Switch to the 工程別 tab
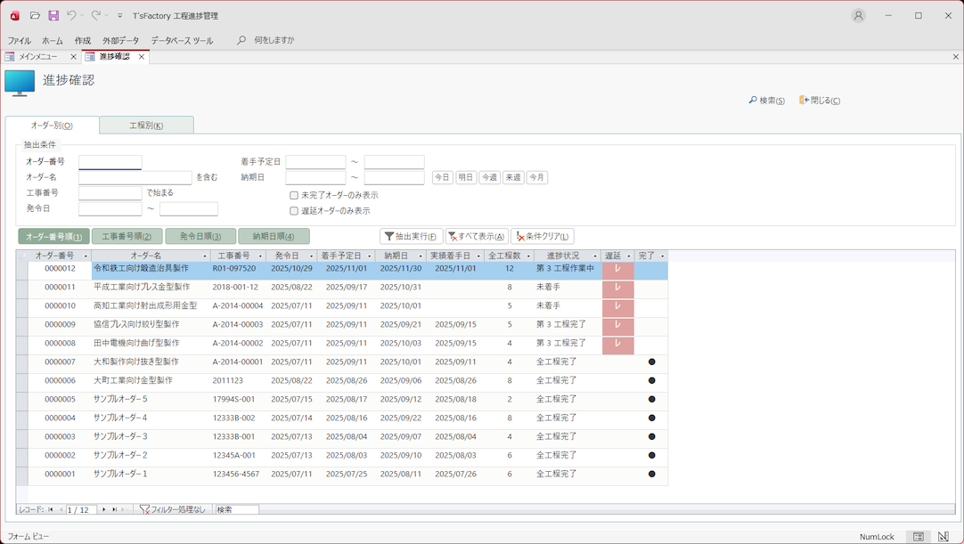Image resolution: width=964 pixels, height=544 pixels. click(x=146, y=126)
